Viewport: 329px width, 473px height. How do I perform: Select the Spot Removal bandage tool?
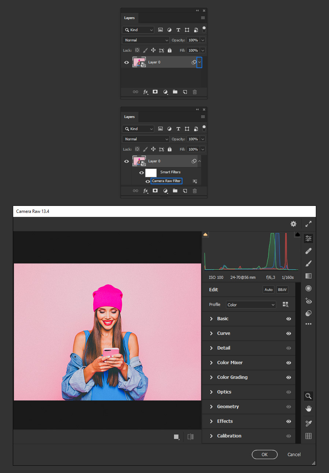[x=308, y=251]
